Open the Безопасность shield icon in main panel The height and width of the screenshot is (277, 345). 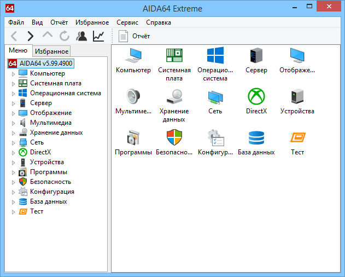[x=174, y=138]
